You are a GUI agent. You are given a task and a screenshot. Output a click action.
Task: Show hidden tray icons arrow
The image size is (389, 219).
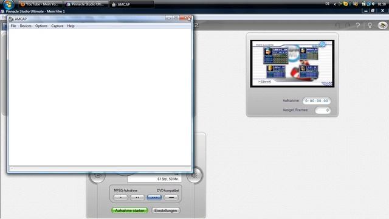pos(335,4)
